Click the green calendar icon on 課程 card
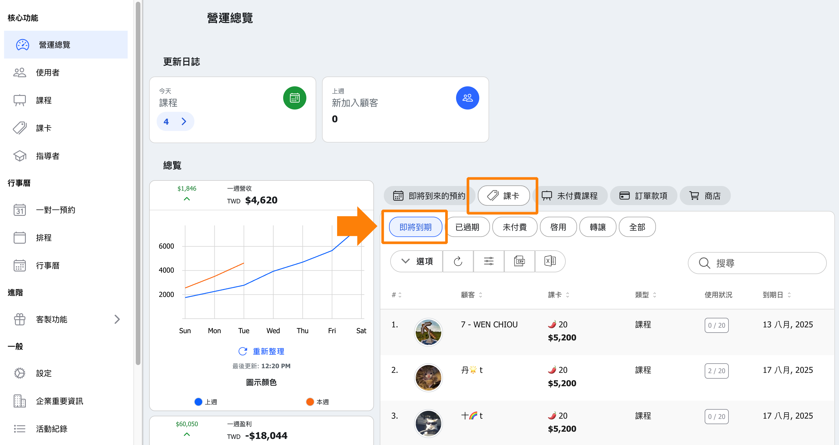This screenshot has width=839, height=445. pyautogui.click(x=294, y=98)
